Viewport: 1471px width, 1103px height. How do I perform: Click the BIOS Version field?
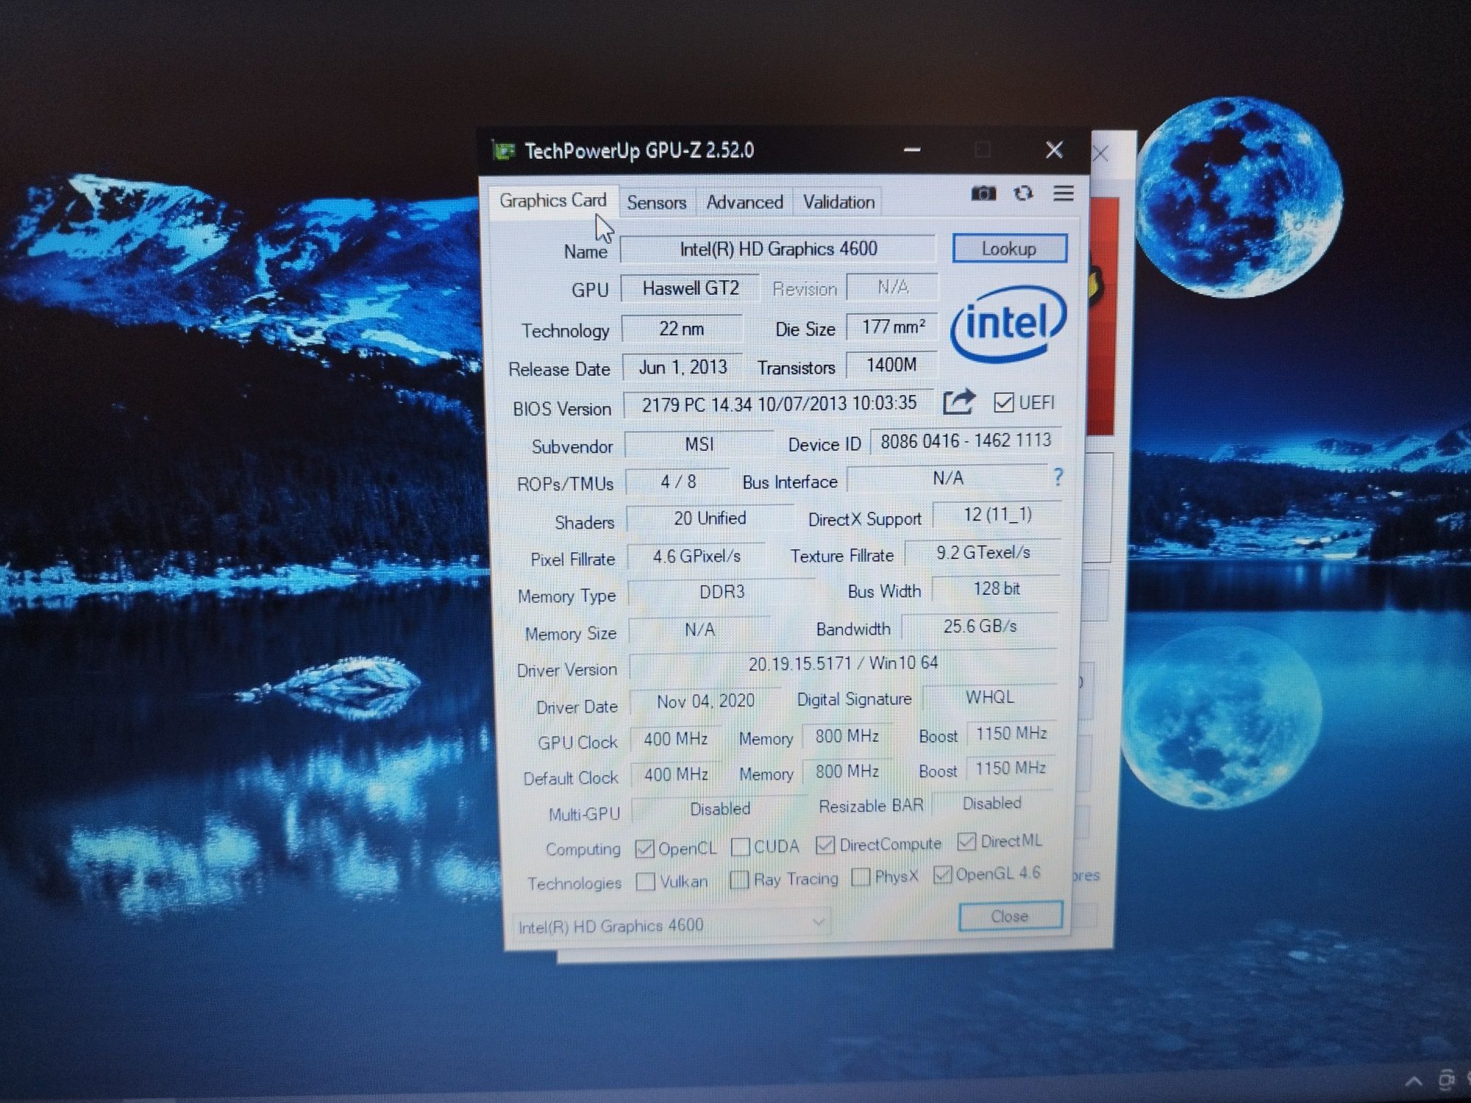pyautogui.click(x=779, y=404)
